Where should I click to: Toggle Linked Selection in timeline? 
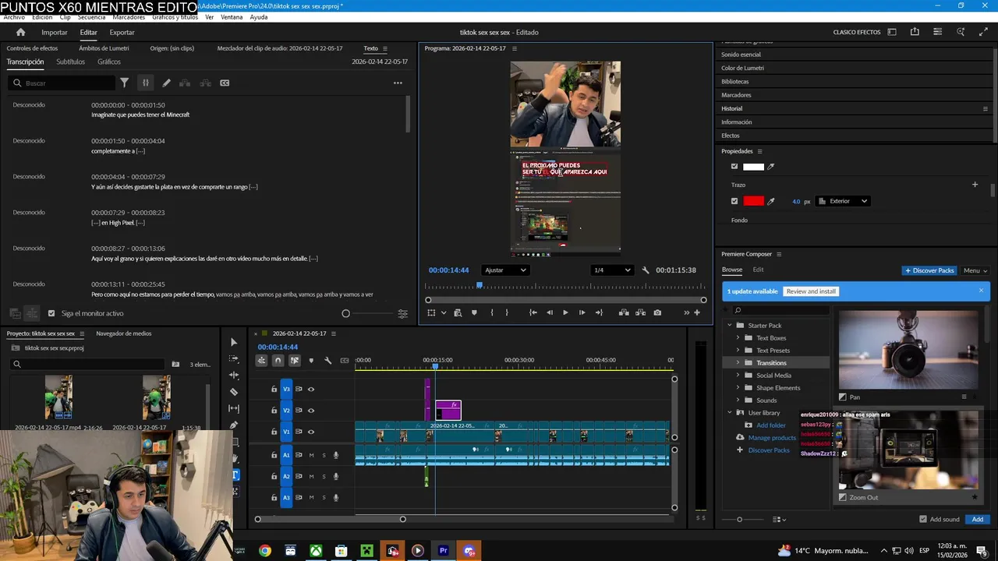coord(295,360)
